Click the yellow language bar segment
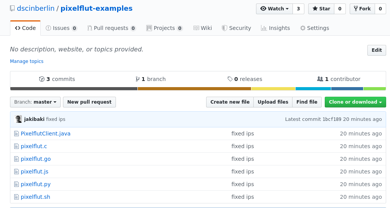The width and height of the screenshot is (390, 208). pyautogui.click(x=273, y=89)
